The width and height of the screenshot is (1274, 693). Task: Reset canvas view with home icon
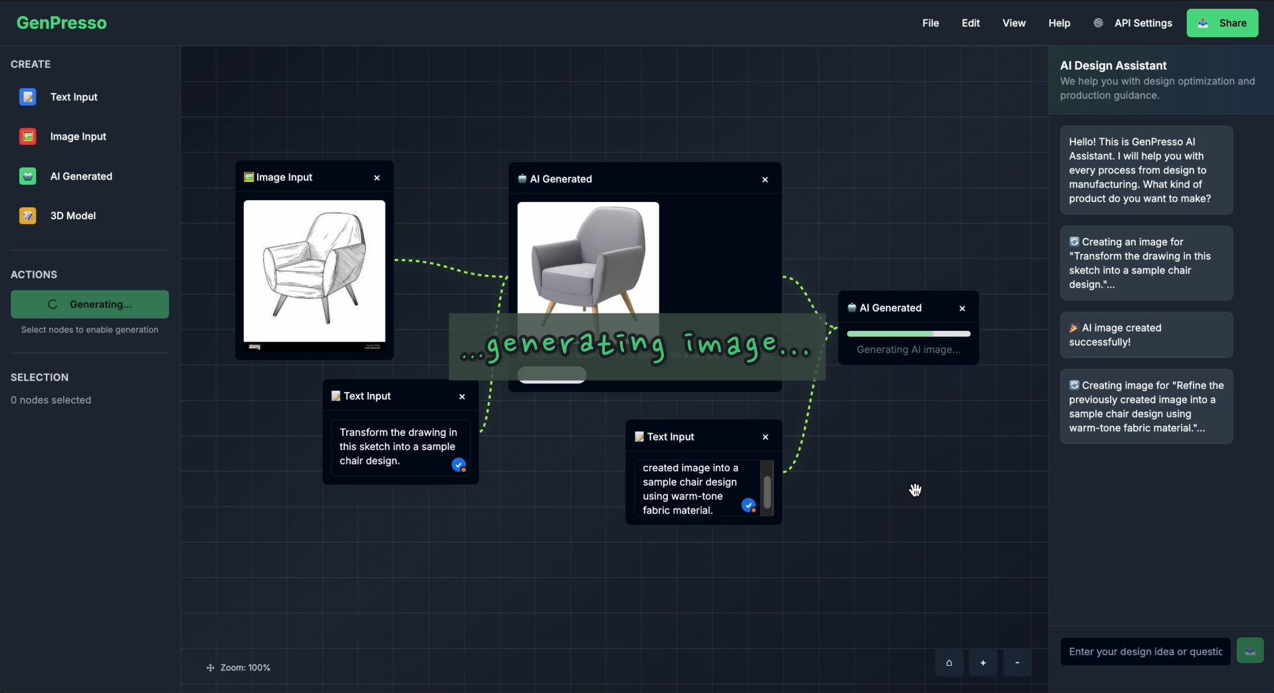pyautogui.click(x=949, y=662)
